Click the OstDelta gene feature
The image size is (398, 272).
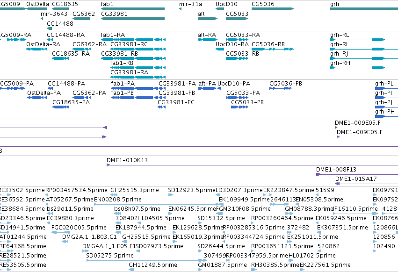pos(36,9)
